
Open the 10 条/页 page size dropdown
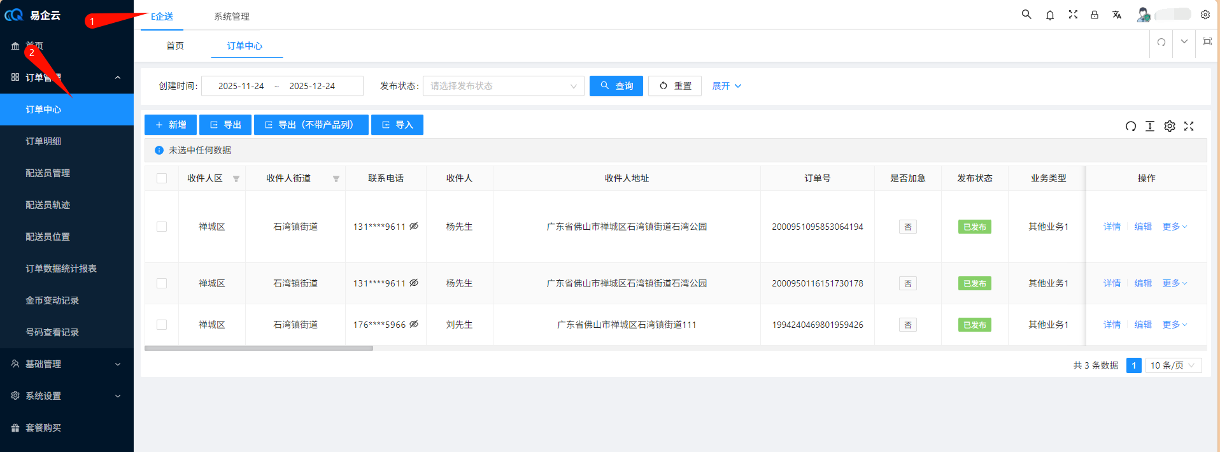pos(1173,365)
